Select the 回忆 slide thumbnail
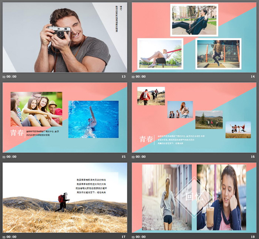Viewport: 259px width, 239px height. [x=194, y=198]
